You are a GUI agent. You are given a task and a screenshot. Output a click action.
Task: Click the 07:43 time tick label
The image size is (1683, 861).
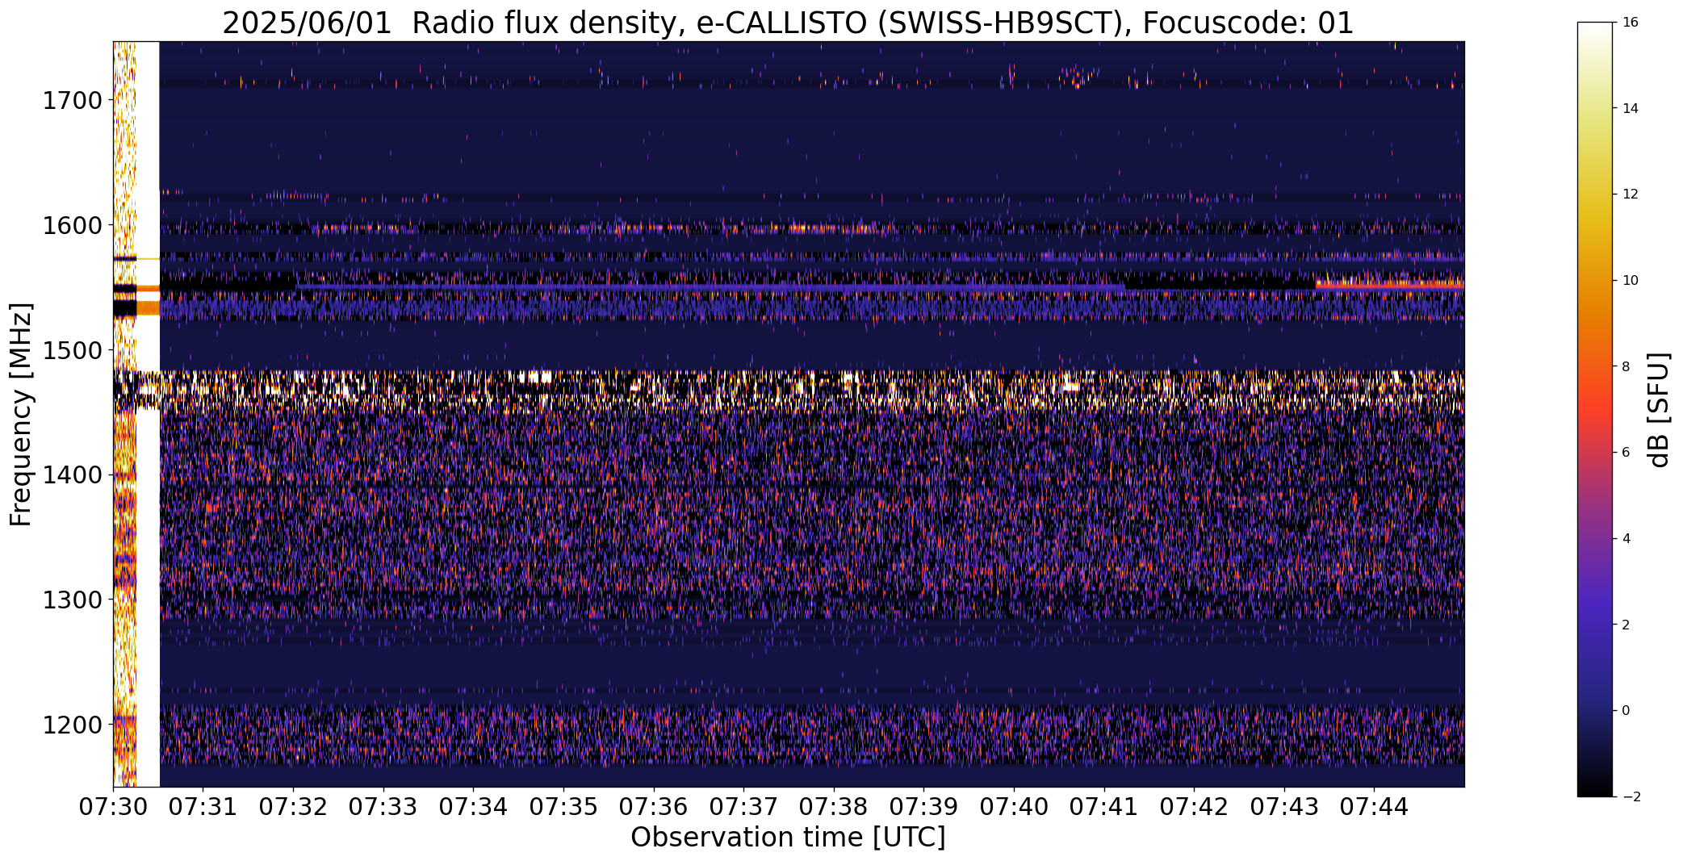click(1284, 807)
